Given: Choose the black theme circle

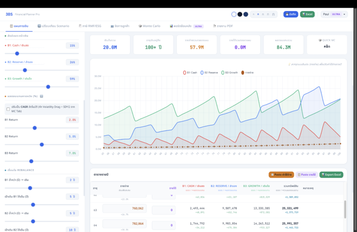Looking at the screenshot, I should point(240,14).
